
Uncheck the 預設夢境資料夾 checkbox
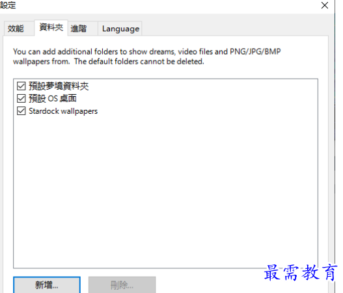pyautogui.click(x=21, y=86)
